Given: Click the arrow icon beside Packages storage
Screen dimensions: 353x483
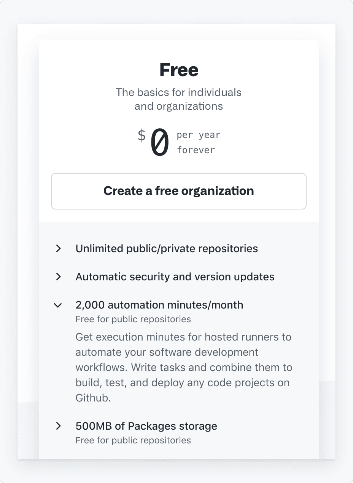Looking at the screenshot, I should click(58, 426).
